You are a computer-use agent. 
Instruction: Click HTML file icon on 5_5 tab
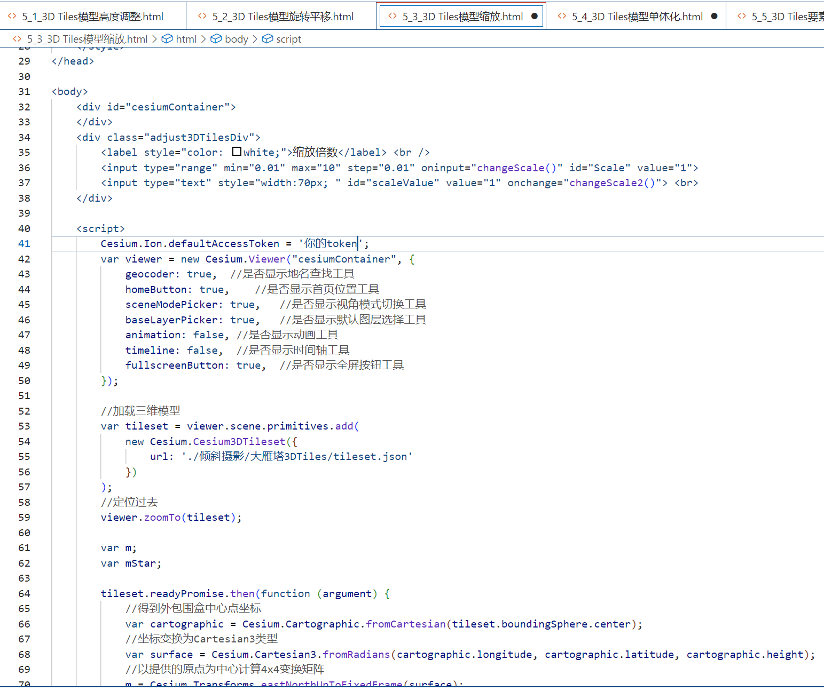click(x=742, y=17)
